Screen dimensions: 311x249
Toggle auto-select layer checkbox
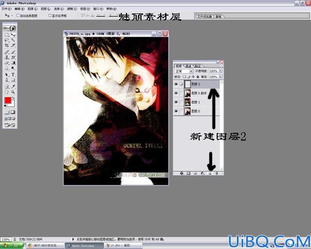pos(18,15)
